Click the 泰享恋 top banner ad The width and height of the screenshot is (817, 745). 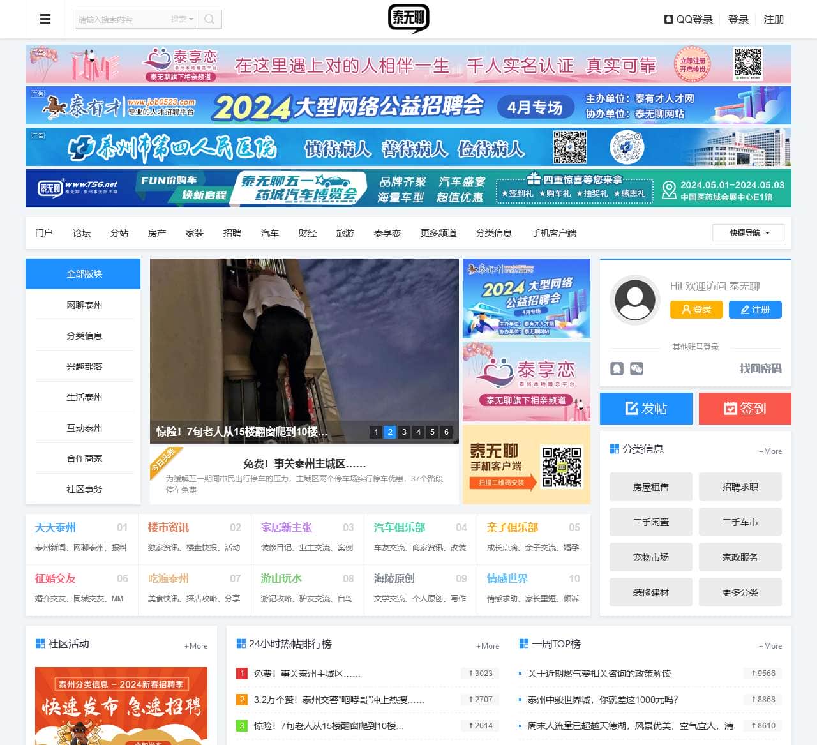click(408, 64)
